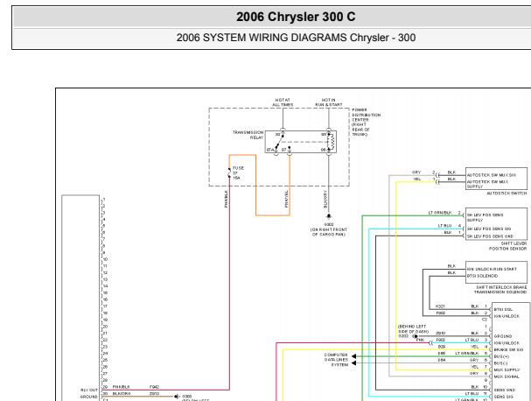Click the relay switch contact symbol
The height and width of the screenshot is (401, 531).
[x=280, y=142]
